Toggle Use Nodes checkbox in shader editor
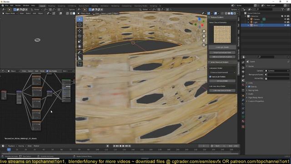Screen dimensions: 291x164 pos(47,71)
